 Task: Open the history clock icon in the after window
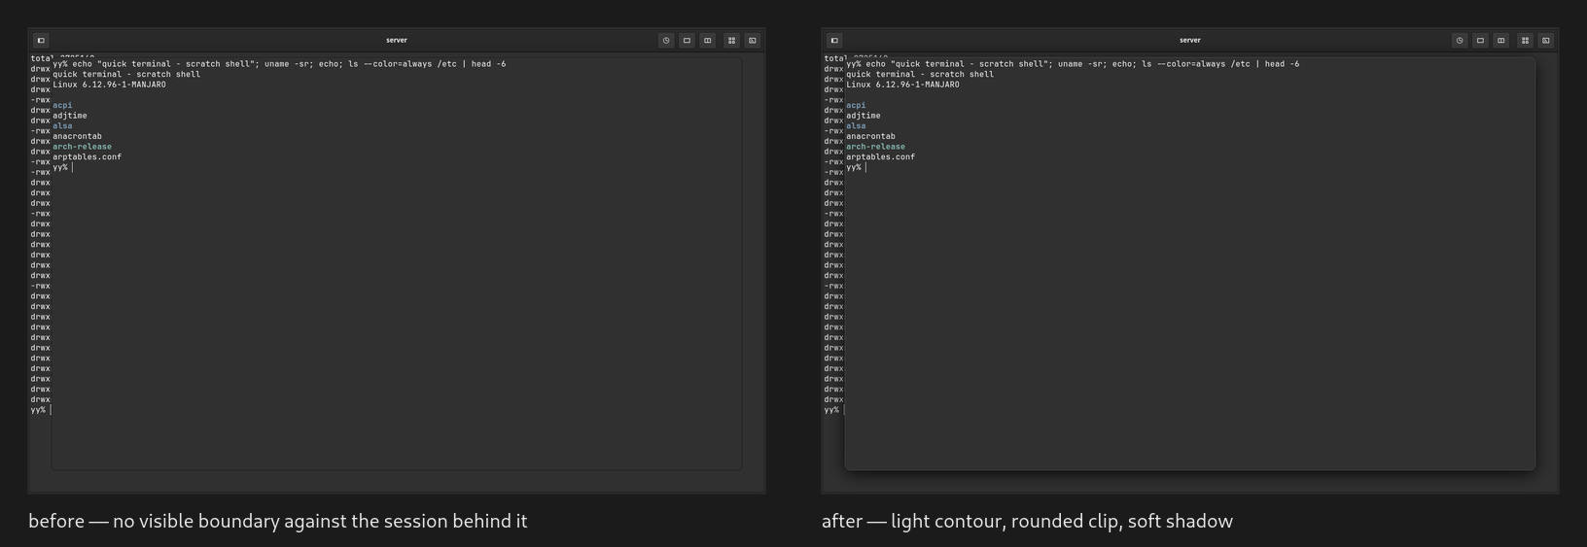[1460, 41]
